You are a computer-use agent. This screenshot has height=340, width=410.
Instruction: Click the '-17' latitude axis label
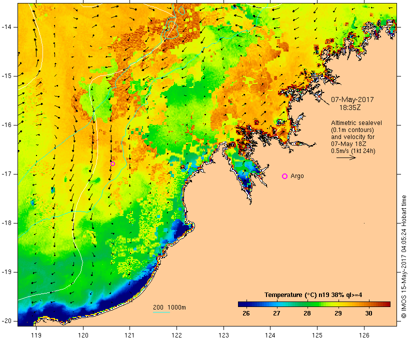[6, 174]
